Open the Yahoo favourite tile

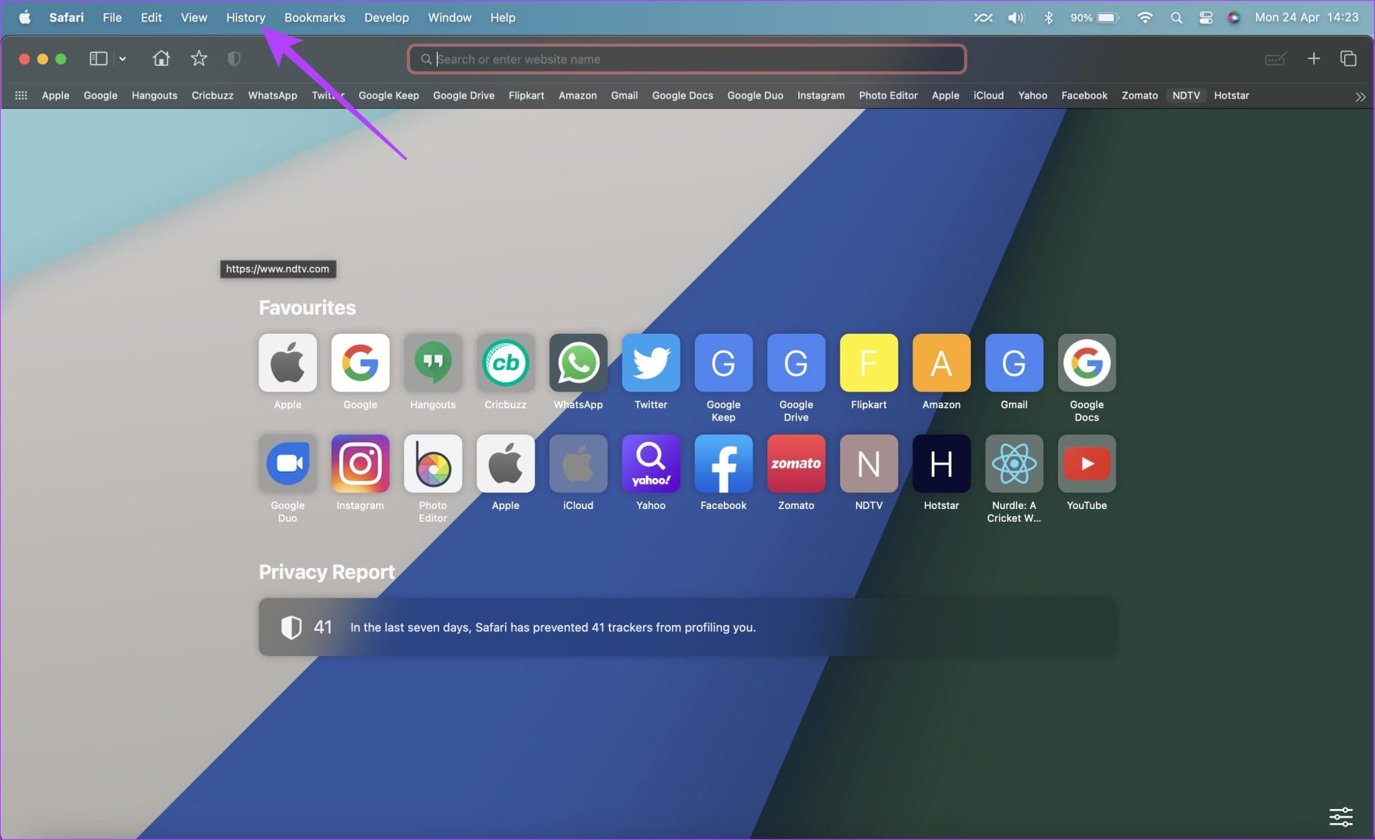click(x=651, y=463)
